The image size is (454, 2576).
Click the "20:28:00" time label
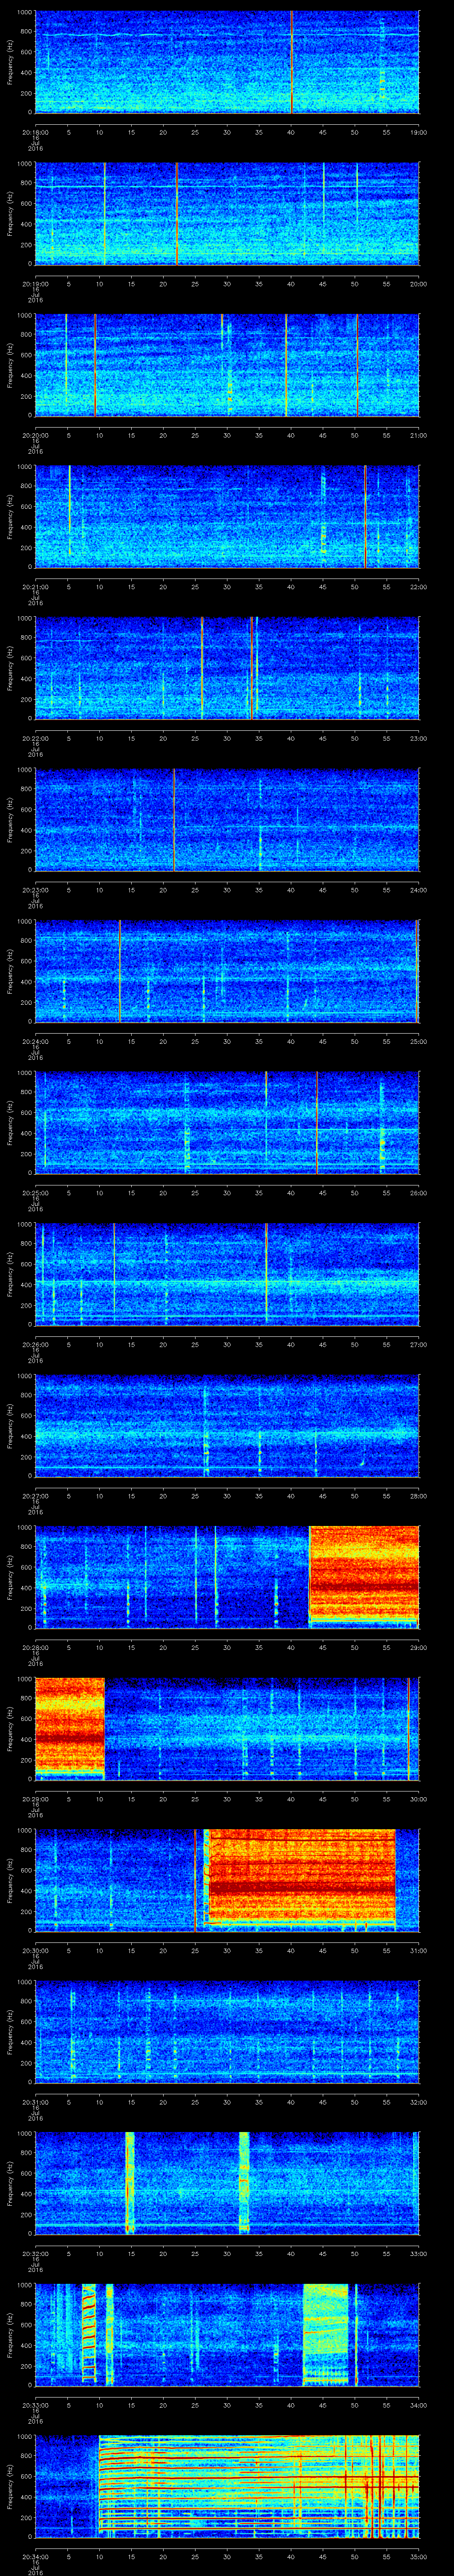(35, 1647)
